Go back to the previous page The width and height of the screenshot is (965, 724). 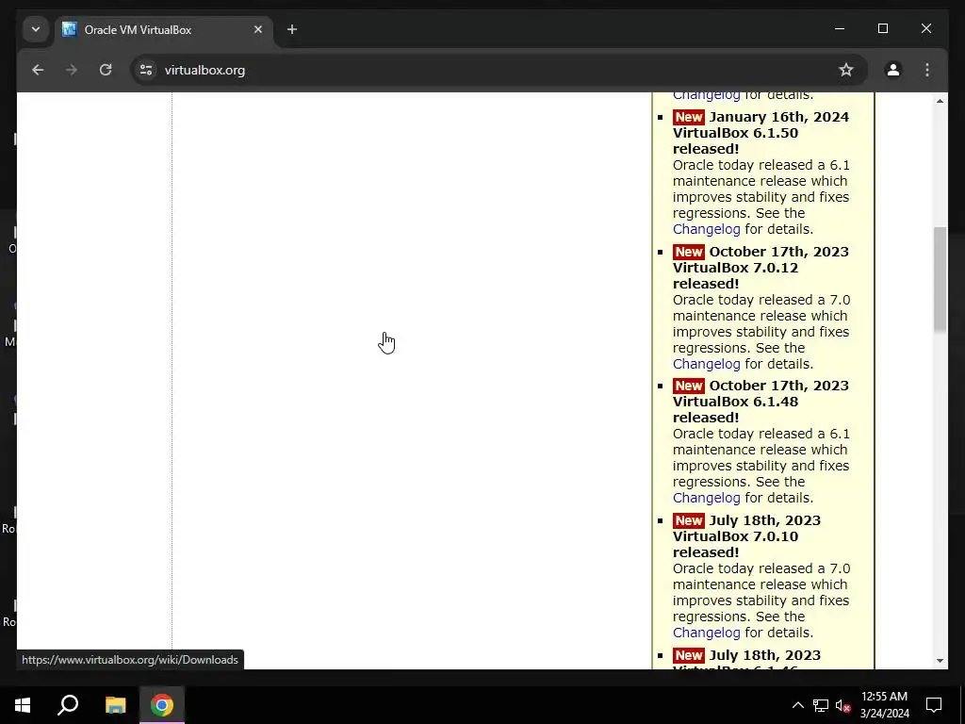click(38, 70)
